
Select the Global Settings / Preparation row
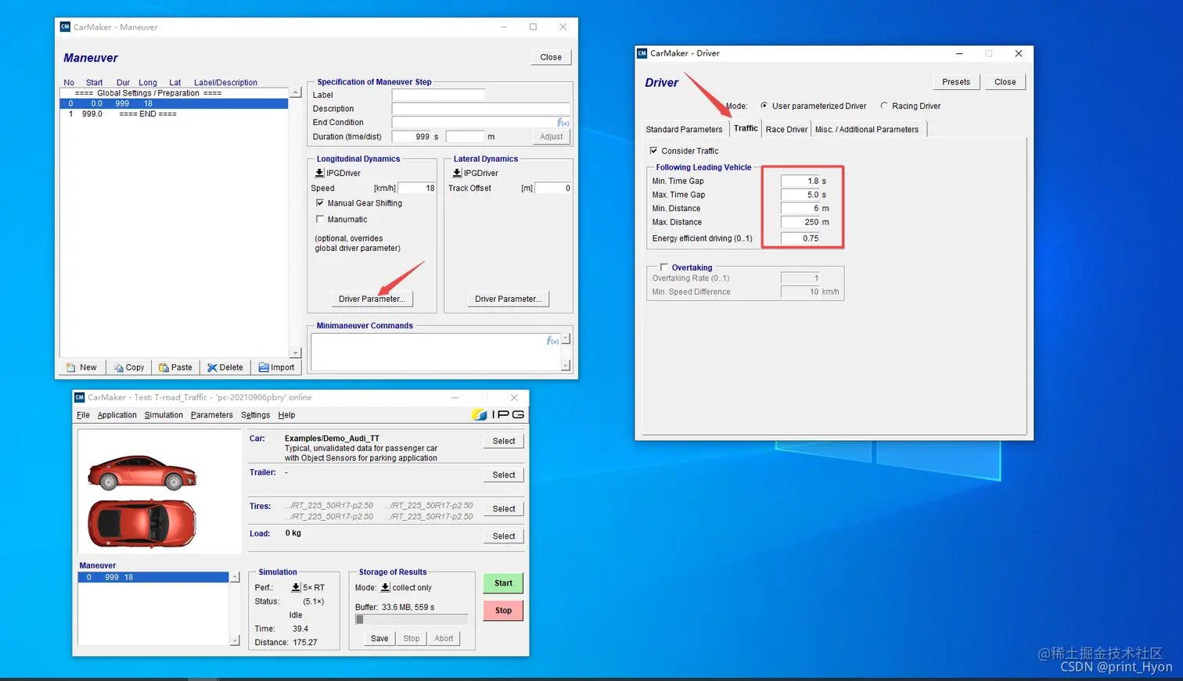[174, 93]
